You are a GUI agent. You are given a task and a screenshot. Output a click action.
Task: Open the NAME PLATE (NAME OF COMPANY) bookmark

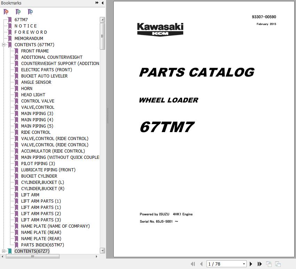click(x=56, y=226)
